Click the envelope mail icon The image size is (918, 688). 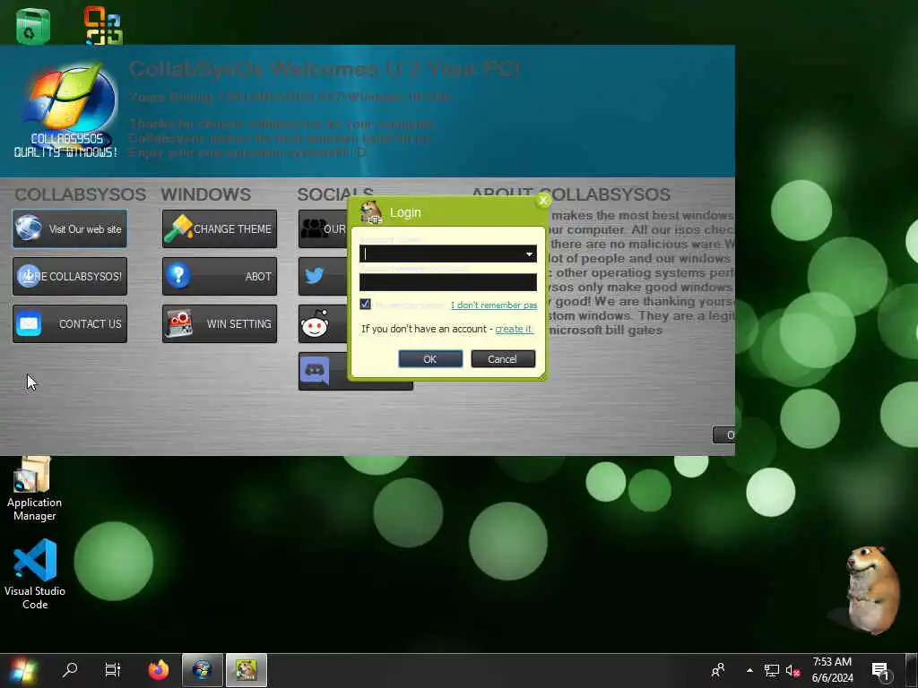[x=28, y=323]
